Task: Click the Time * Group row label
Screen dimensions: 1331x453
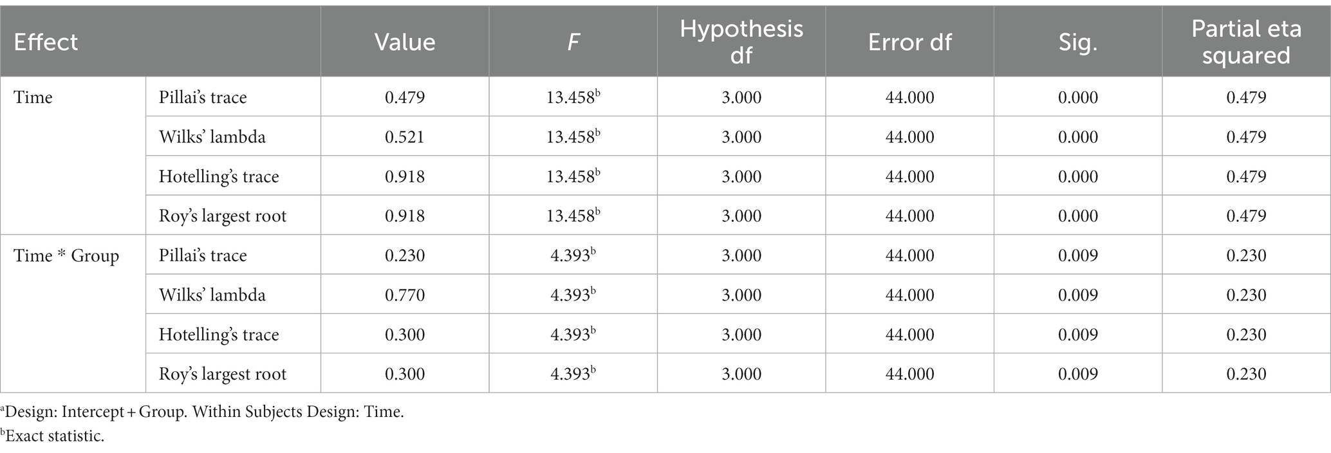Action: pyautogui.click(x=66, y=255)
